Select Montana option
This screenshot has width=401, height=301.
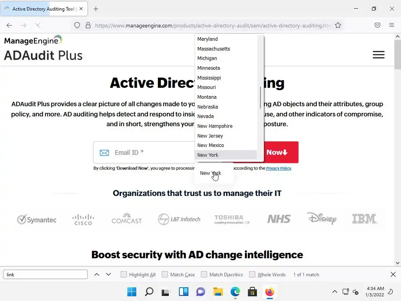(226, 97)
